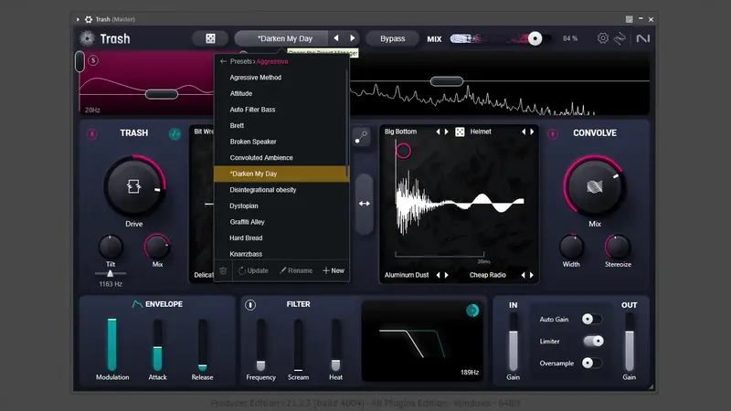Select next Cheap Radio impulse arrow

pos(532,275)
